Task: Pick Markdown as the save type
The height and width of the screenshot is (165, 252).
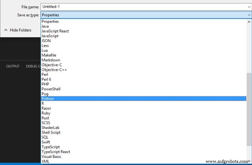Action: [x=51, y=60]
